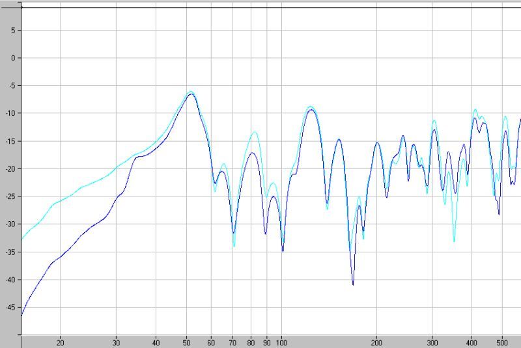Click the frequency axis label "100"
This screenshot has height=348, width=521.
pyautogui.click(x=282, y=343)
